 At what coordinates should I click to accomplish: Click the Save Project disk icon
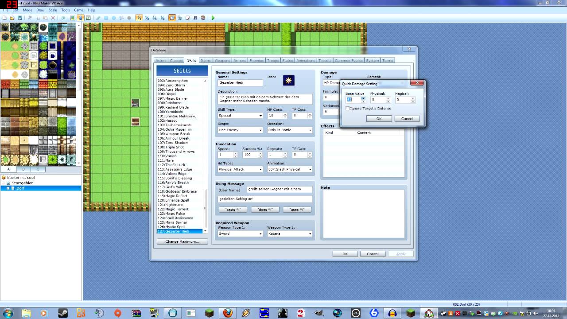(x=19, y=18)
